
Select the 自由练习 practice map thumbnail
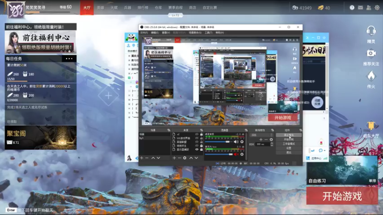click(x=342, y=170)
